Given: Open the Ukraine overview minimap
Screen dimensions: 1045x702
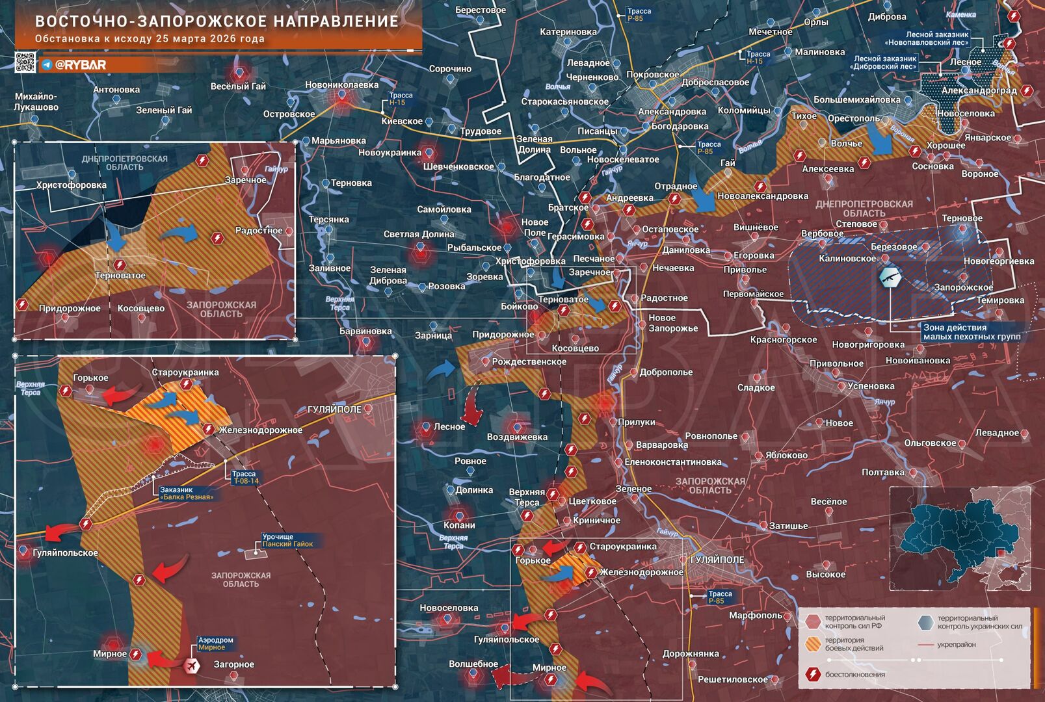Looking at the screenshot, I should [960, 540].
